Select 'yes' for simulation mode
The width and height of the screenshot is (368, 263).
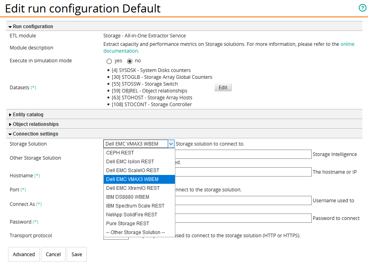click(109, 61)
